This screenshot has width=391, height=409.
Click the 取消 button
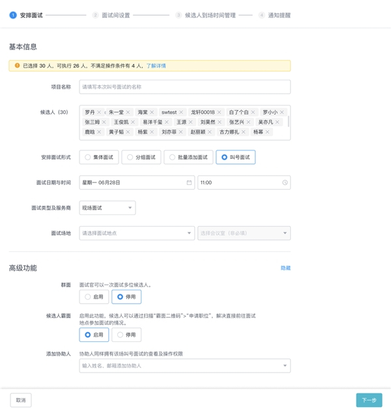pos(21,400)
